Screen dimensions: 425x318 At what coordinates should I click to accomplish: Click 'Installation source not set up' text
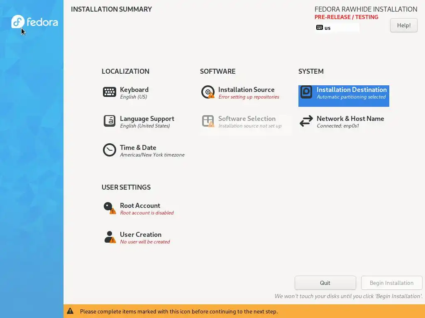(249, 126)
